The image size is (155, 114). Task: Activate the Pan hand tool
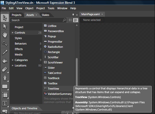[x=5, y=35]
